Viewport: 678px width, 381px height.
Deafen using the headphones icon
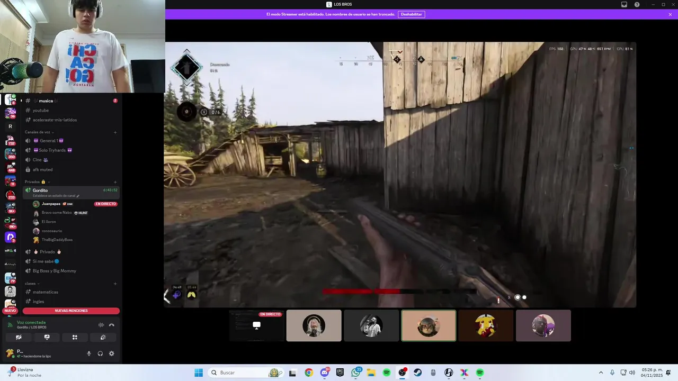[x=100, y=353]
